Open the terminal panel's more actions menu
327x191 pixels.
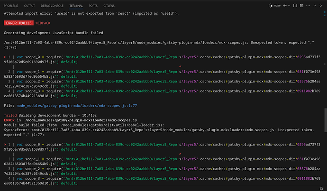308,6
